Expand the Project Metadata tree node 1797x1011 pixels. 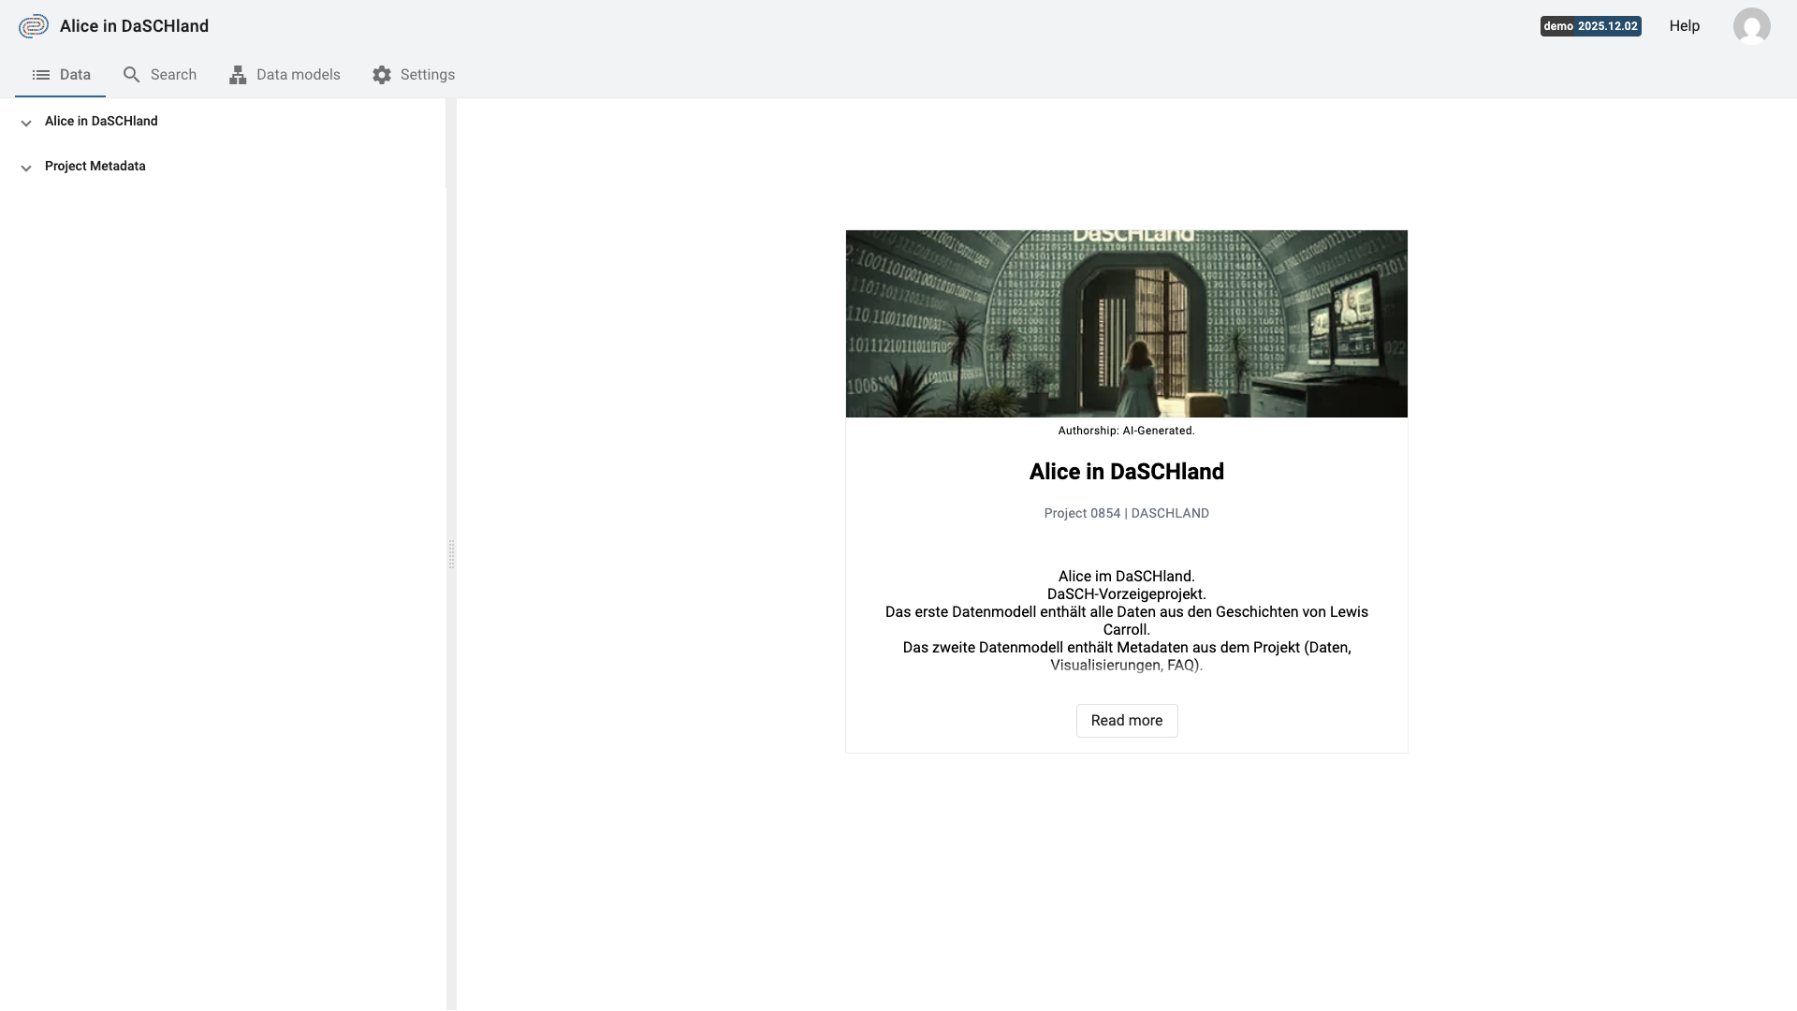click(x=25, y=168)
